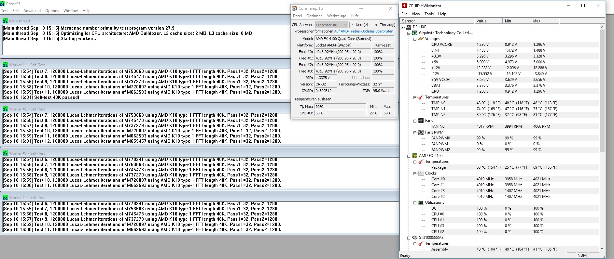
Task: Collapse the AMD FX-4100 node
Action: 409,156
